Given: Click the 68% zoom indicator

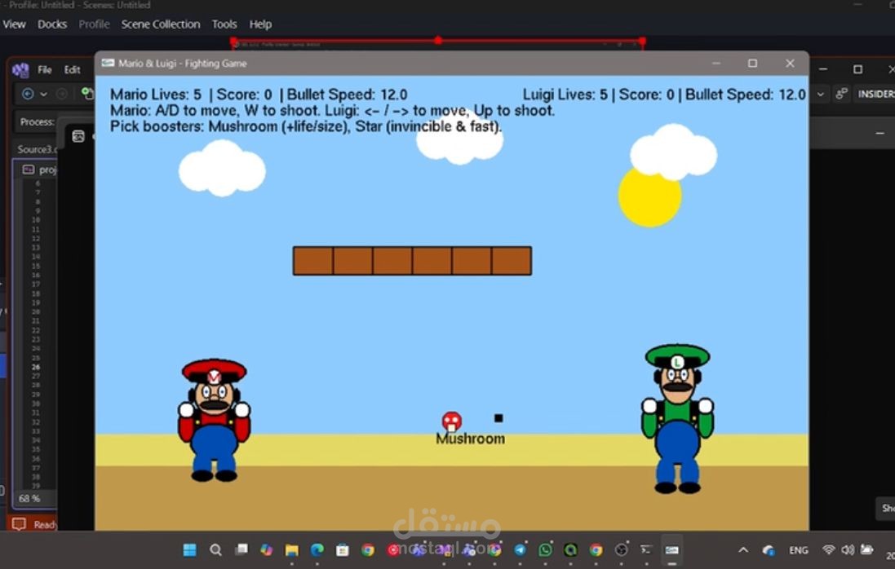Looking at the screenshot, I should tap(29, 498).
